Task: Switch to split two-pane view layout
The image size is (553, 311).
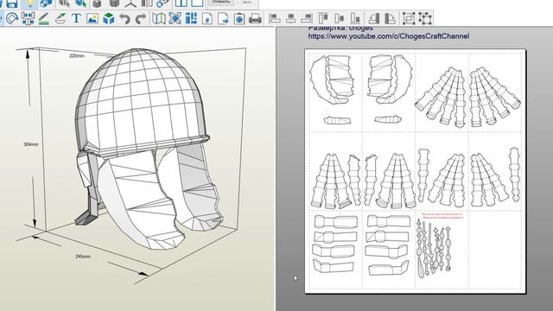Action: point(181,3)
